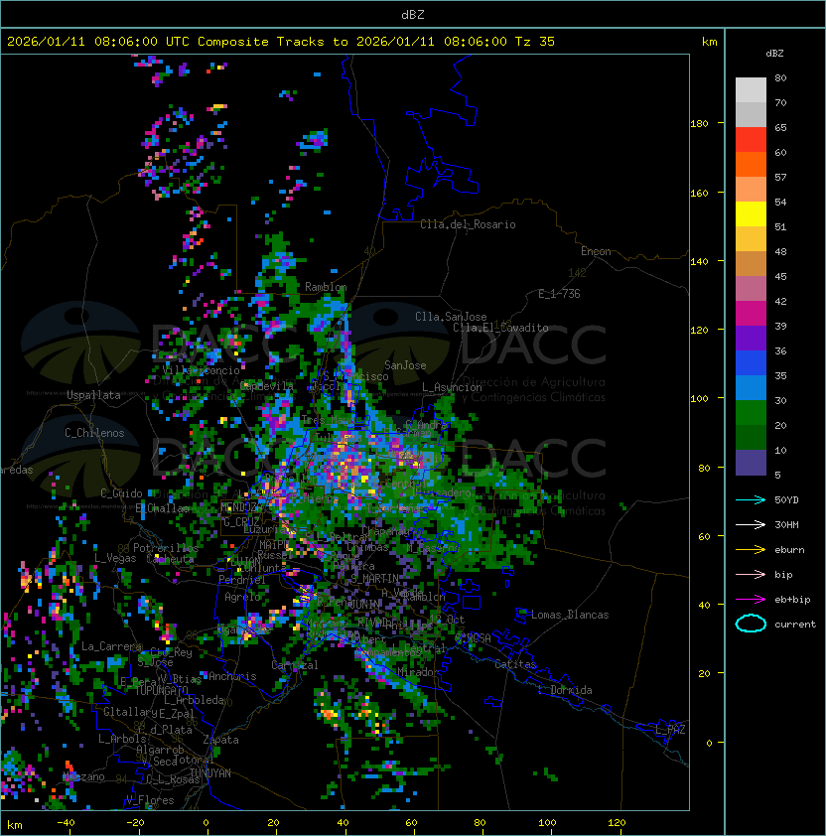This screenshot has height=836, width=826.
Task: Click the TUNUYAN map label
Action: [210, 773]
